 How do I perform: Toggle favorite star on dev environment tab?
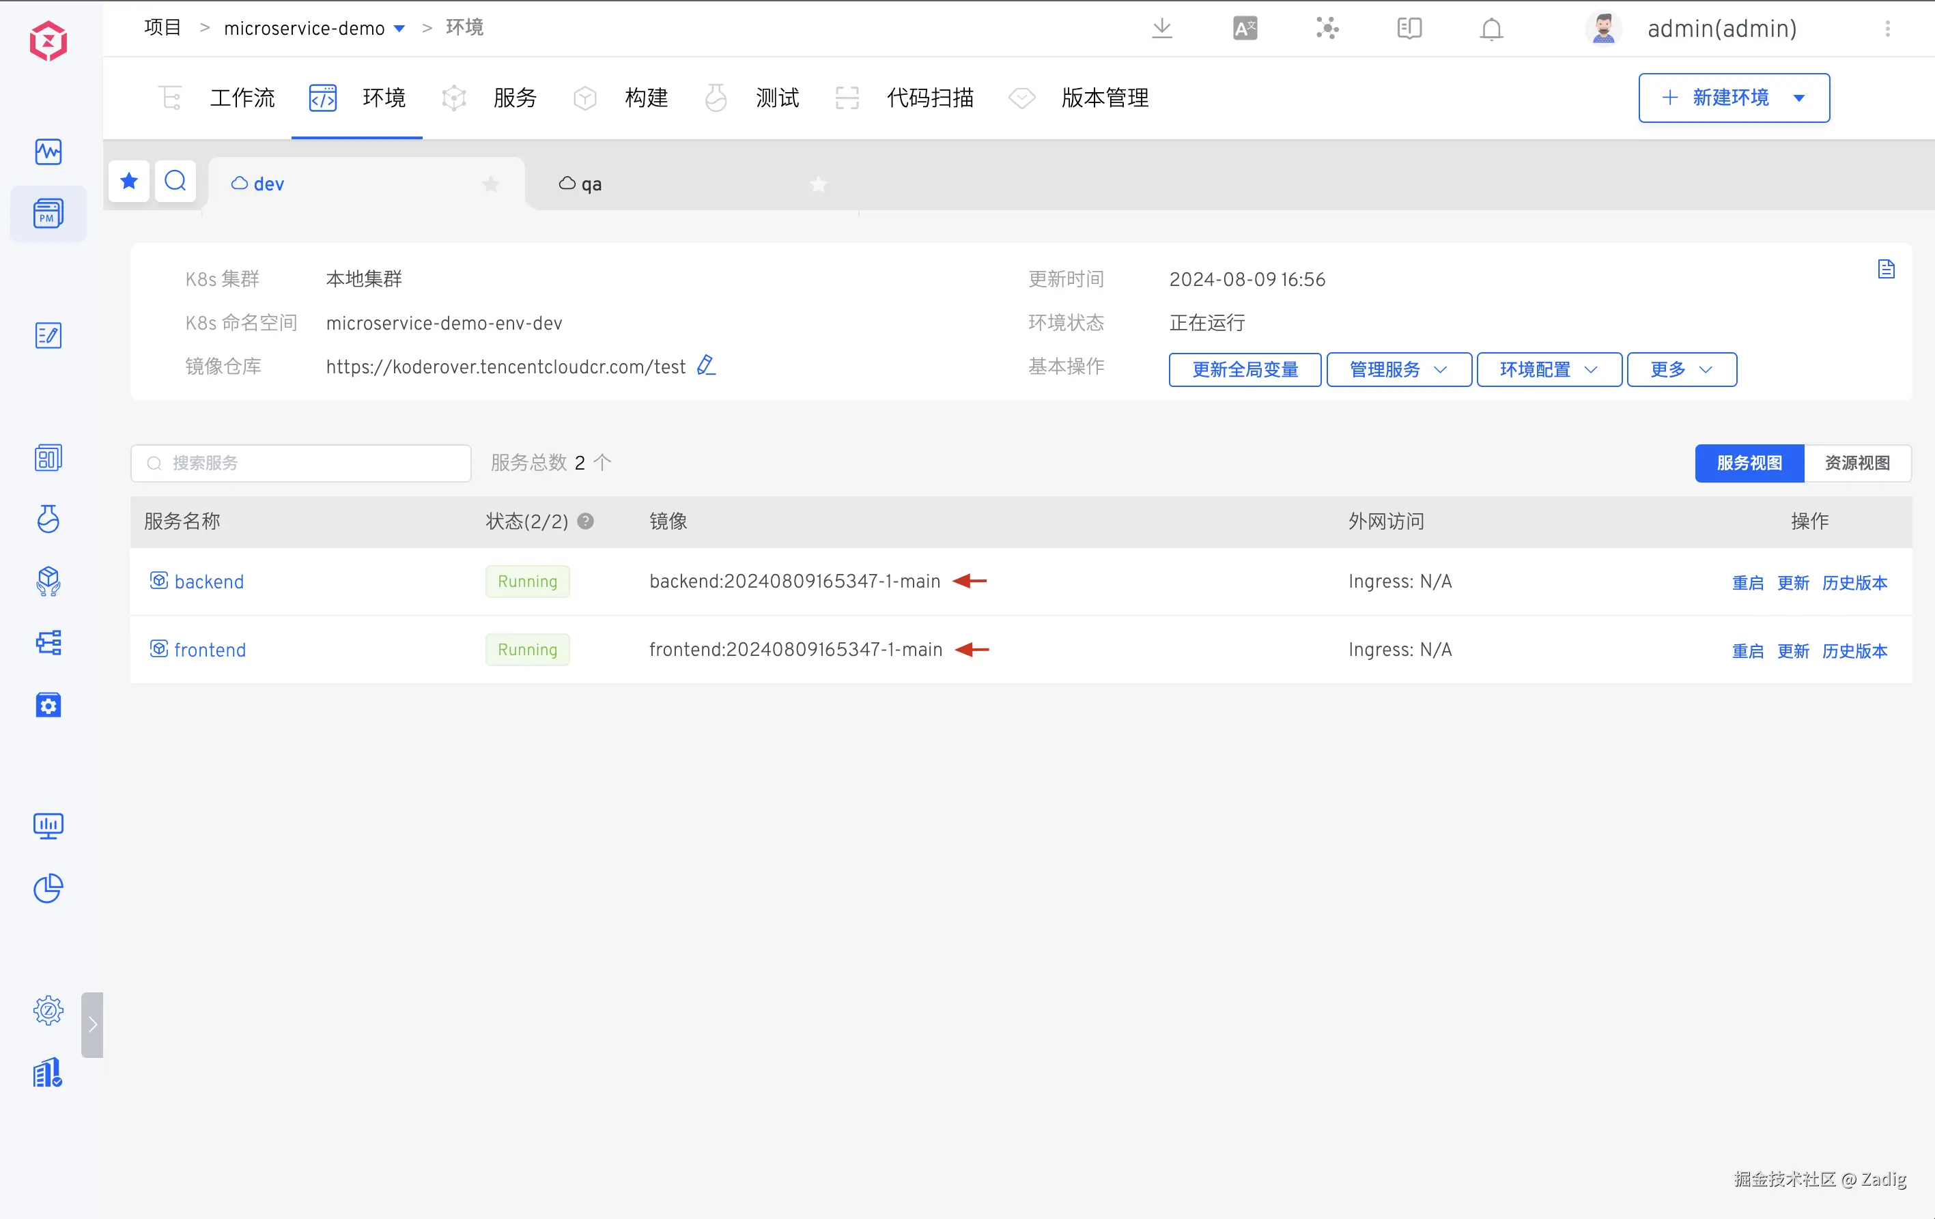(491, 185)
